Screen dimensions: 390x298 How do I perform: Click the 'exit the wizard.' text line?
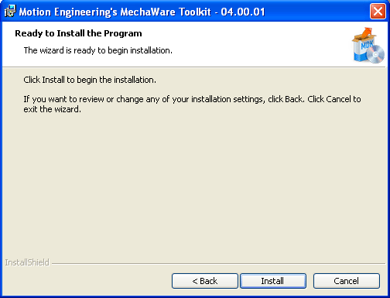[x=53, y=109]
